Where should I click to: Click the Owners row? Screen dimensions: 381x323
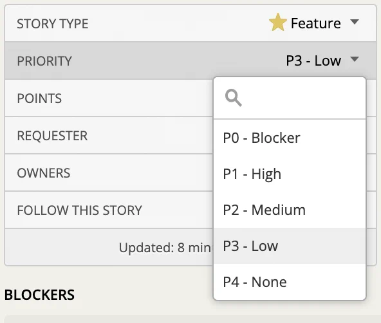coord(109,173)
